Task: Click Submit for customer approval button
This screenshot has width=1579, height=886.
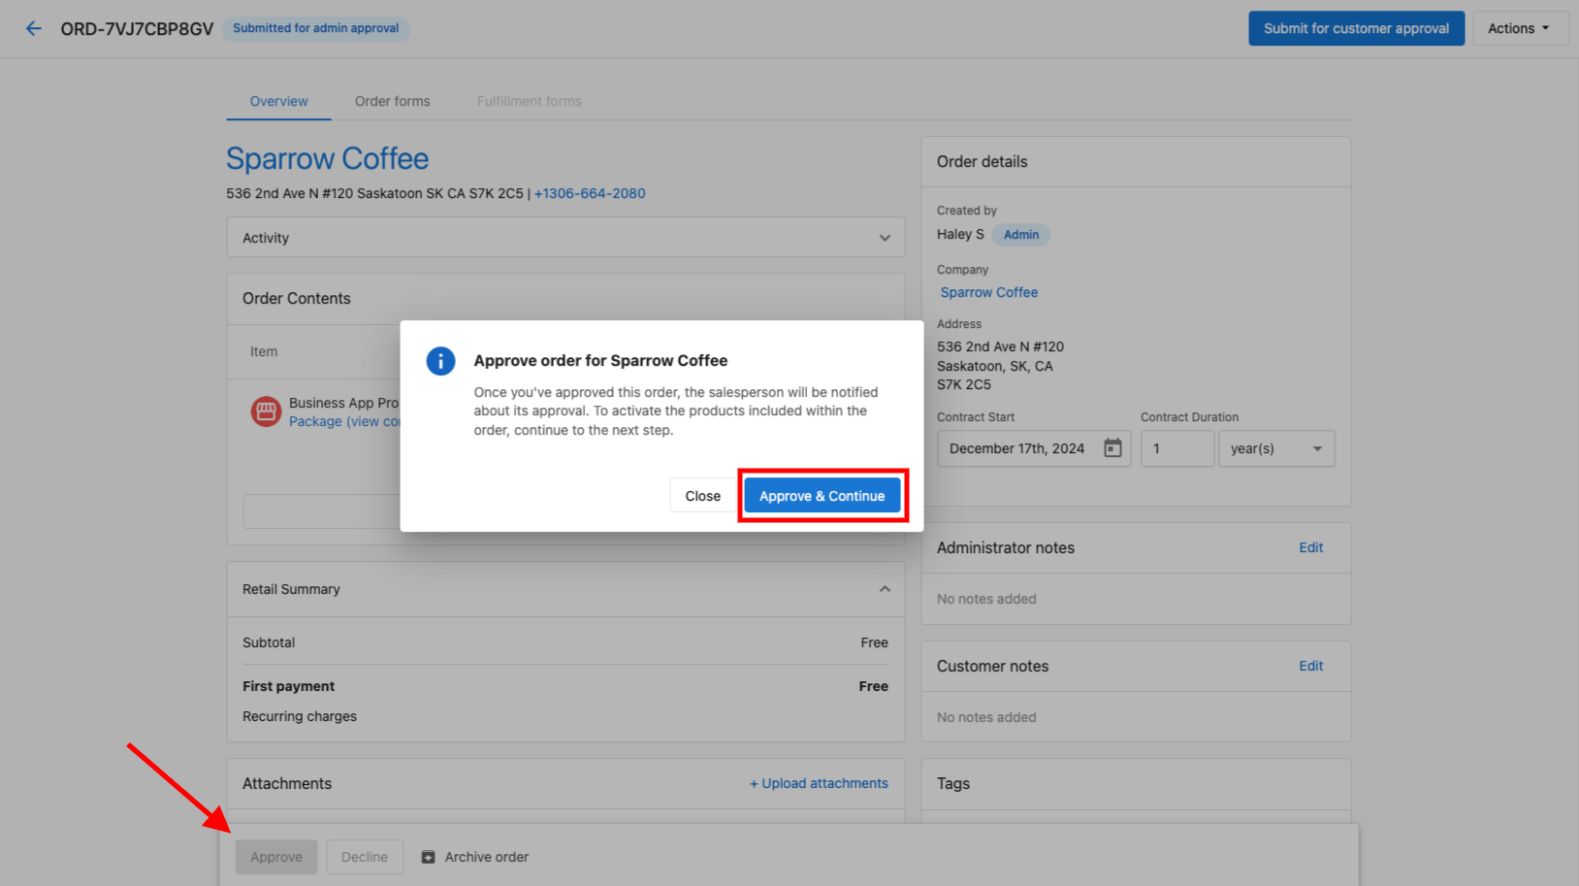Action: coord(1356,28)
